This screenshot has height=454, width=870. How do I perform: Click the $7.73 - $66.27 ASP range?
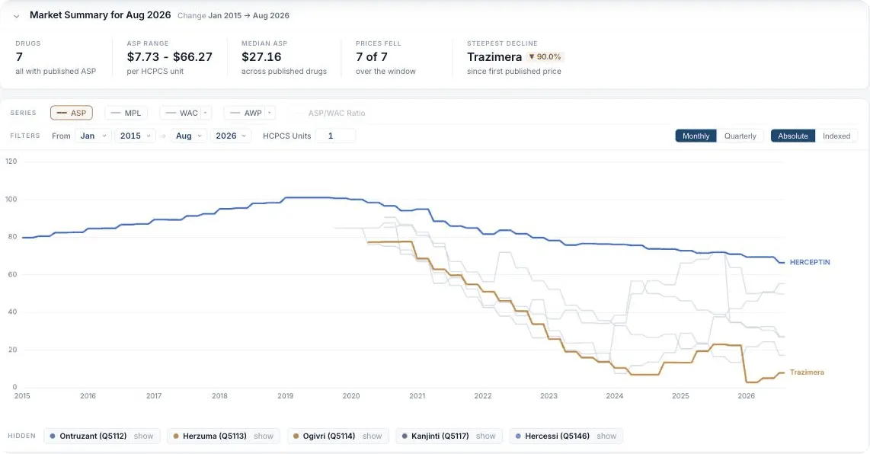tap(170, 56)
